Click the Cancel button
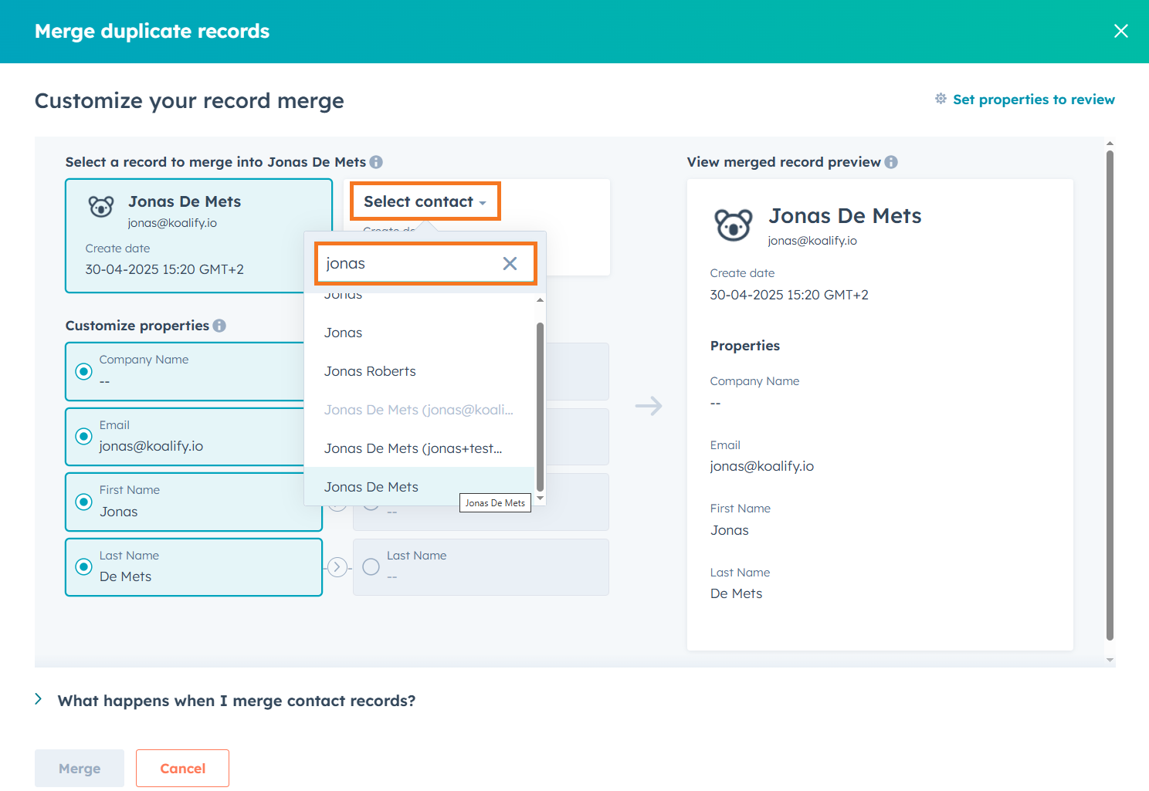The width and height of the screenshot is (1149, 791). 182,768
